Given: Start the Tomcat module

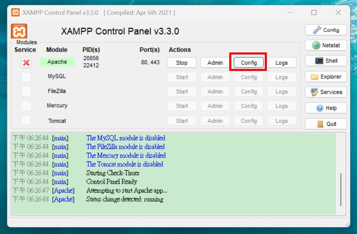Looking at the screenshot, I should 182,121.
